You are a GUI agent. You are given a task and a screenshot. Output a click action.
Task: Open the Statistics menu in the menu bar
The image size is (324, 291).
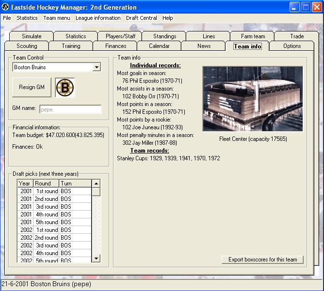click(27, 18)
